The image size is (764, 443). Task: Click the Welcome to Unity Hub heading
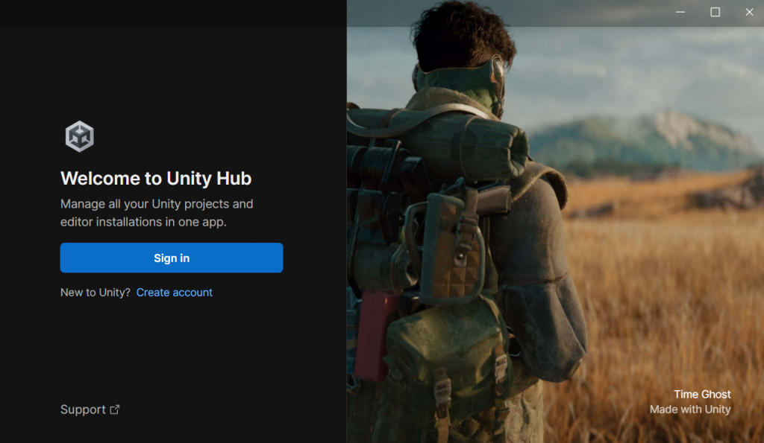click(x=156, y=179)
